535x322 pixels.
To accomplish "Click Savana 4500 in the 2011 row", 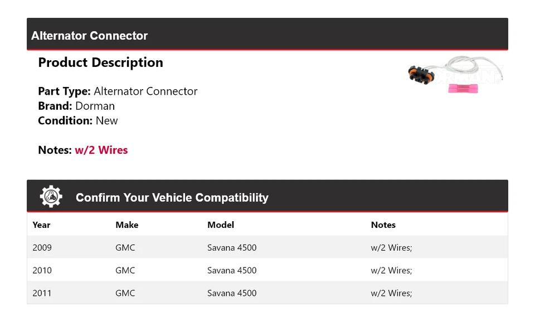I will click(232, 293).
